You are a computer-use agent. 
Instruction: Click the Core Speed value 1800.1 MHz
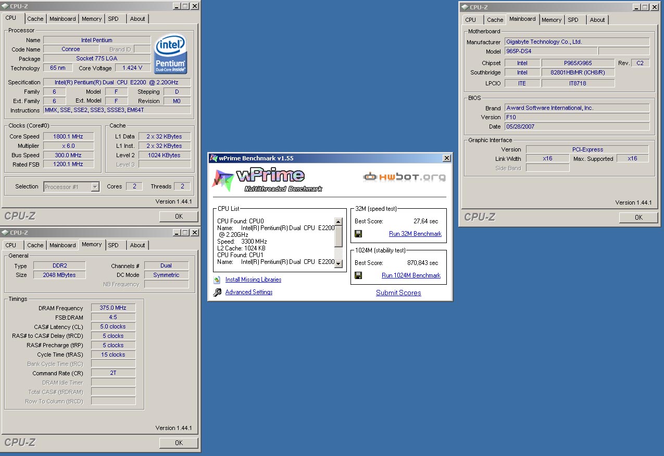click(68, 136)
